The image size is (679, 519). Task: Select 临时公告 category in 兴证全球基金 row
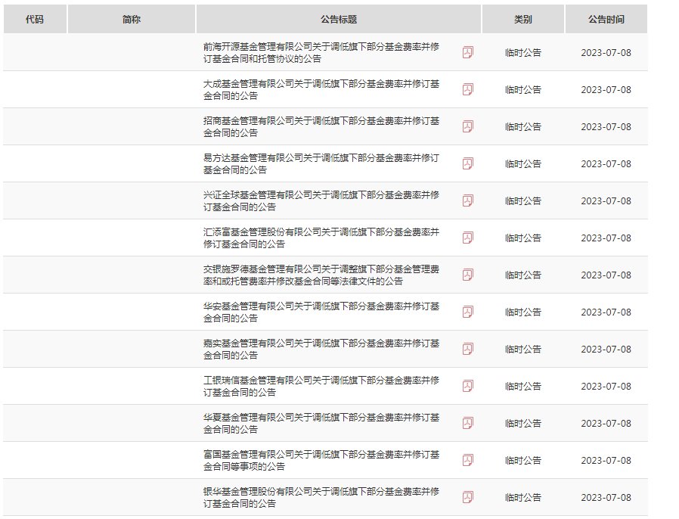point(523,200)
